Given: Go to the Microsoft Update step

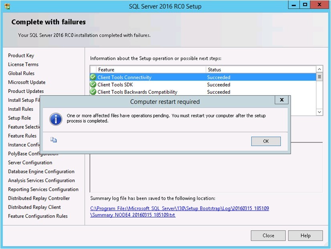Looking at the screenshot, I should pos(26,82).
